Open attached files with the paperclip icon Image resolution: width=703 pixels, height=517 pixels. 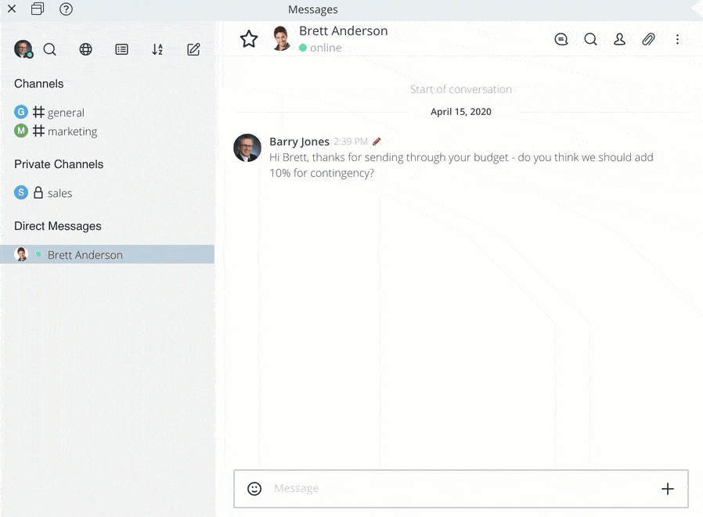click(648, 38)
